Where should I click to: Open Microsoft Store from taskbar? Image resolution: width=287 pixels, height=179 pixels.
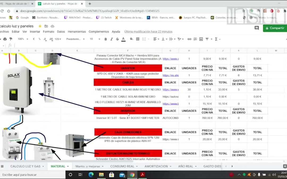[x=111, y=174]
